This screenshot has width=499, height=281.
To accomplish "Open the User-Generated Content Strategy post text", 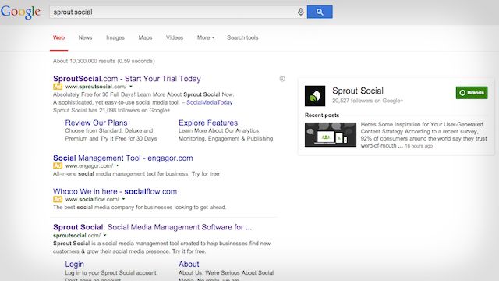I will tap(423, 135).
